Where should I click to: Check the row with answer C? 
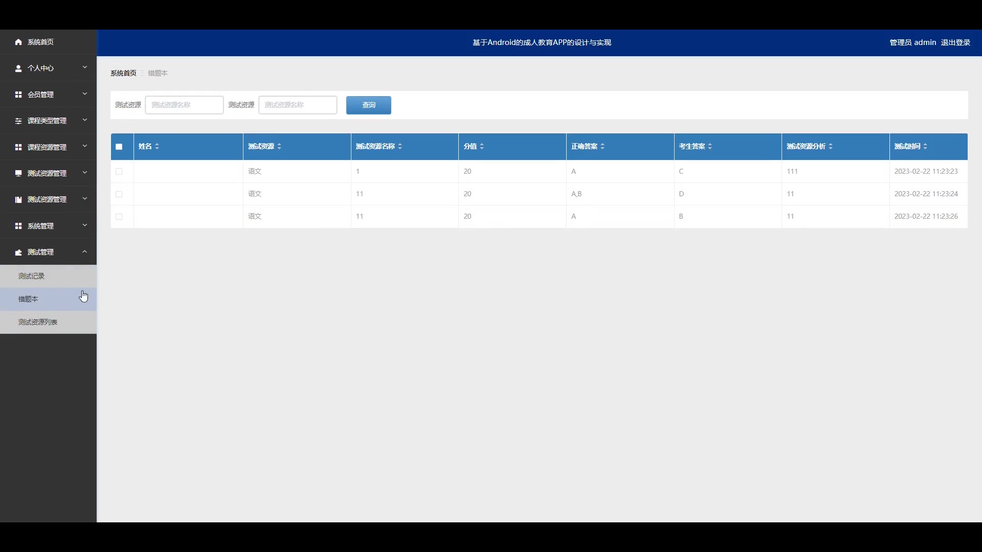(119, 172)
